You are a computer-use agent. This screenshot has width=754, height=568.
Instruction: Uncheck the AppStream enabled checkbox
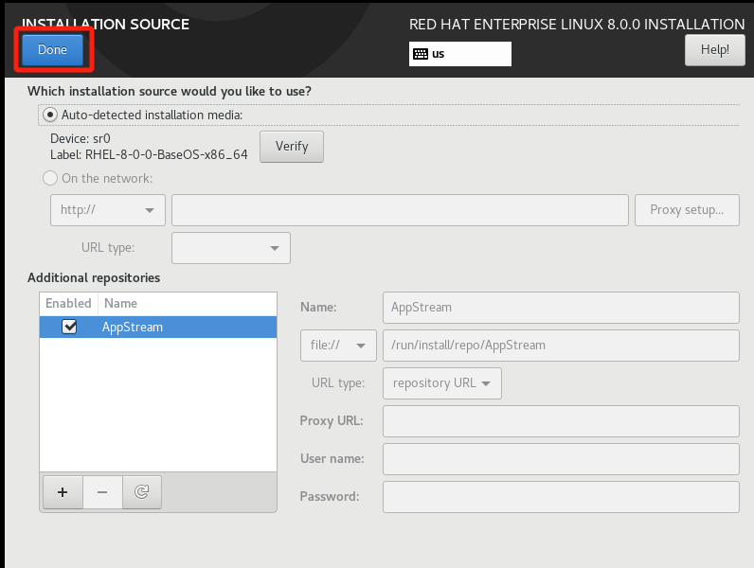[68, 328]
